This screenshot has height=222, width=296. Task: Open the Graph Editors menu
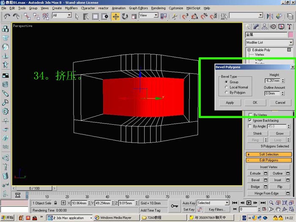tap(138, 8)
